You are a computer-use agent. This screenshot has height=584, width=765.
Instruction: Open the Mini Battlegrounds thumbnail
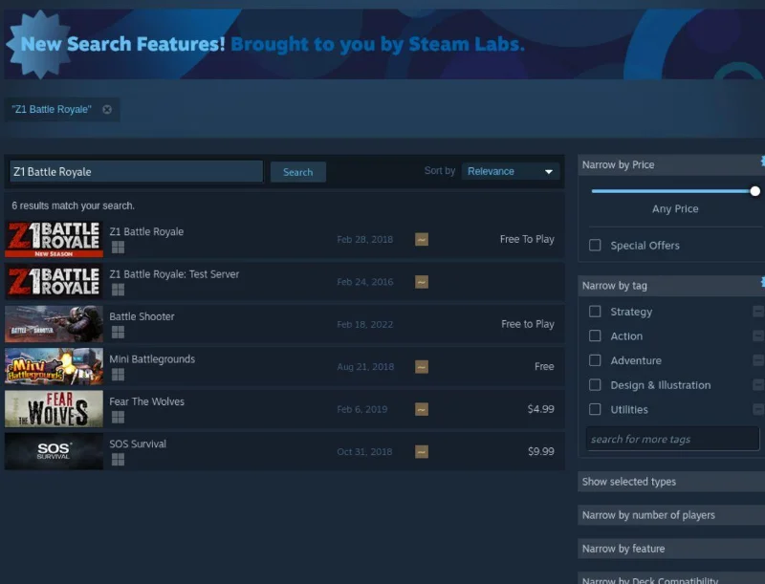pos(54,366)
